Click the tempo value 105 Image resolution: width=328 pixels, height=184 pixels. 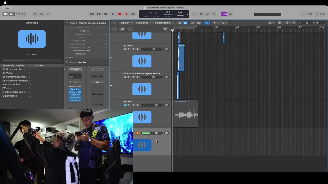168,12
